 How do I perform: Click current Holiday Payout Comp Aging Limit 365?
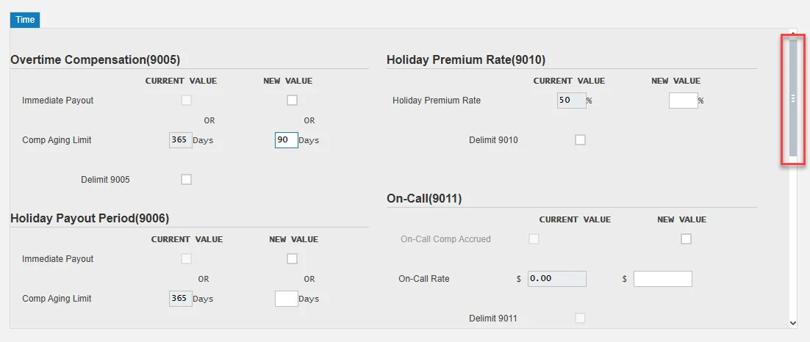pyautogui.click(x=180, y=299)
